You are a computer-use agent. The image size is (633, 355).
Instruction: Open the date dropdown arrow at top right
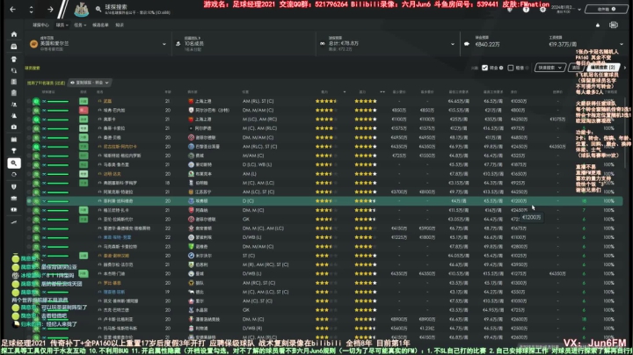(579, 10)
